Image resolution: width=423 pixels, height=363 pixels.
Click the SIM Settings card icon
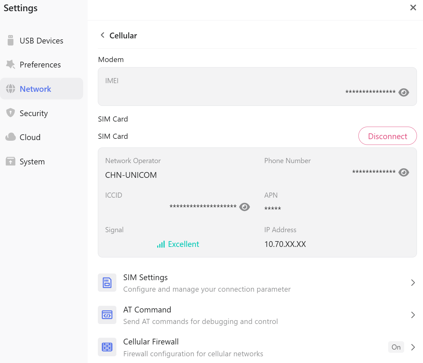point(107,283)
